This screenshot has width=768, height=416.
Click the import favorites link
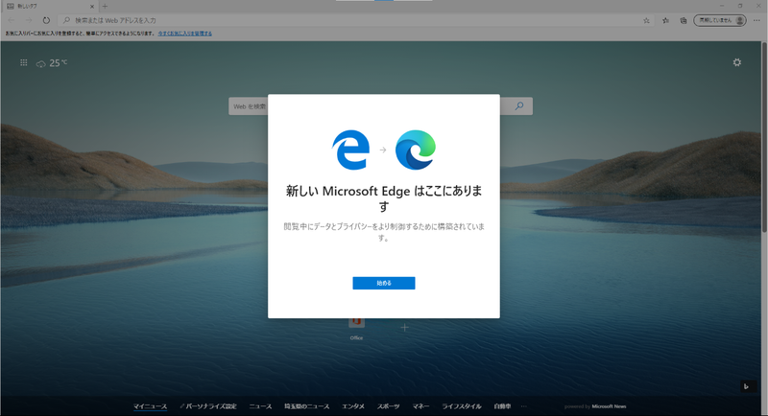coord(184,34)
